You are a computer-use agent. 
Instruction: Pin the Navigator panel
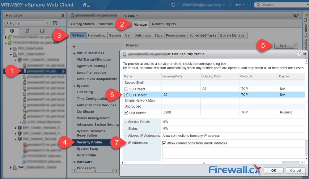click(x=63, y=15)
